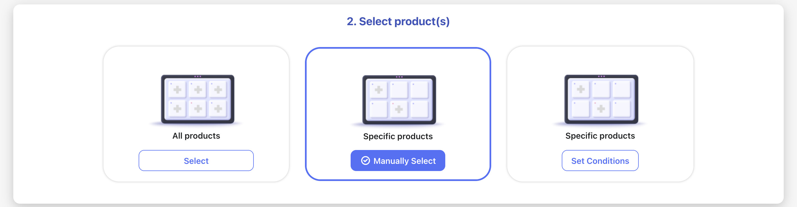Click top-left plus tile in Set Conditions illustration
Screen dimensions: 797x207
pyautogui.click(x=581, y=89)
